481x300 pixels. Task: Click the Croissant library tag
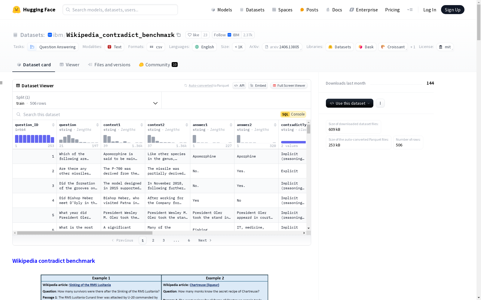393,47
